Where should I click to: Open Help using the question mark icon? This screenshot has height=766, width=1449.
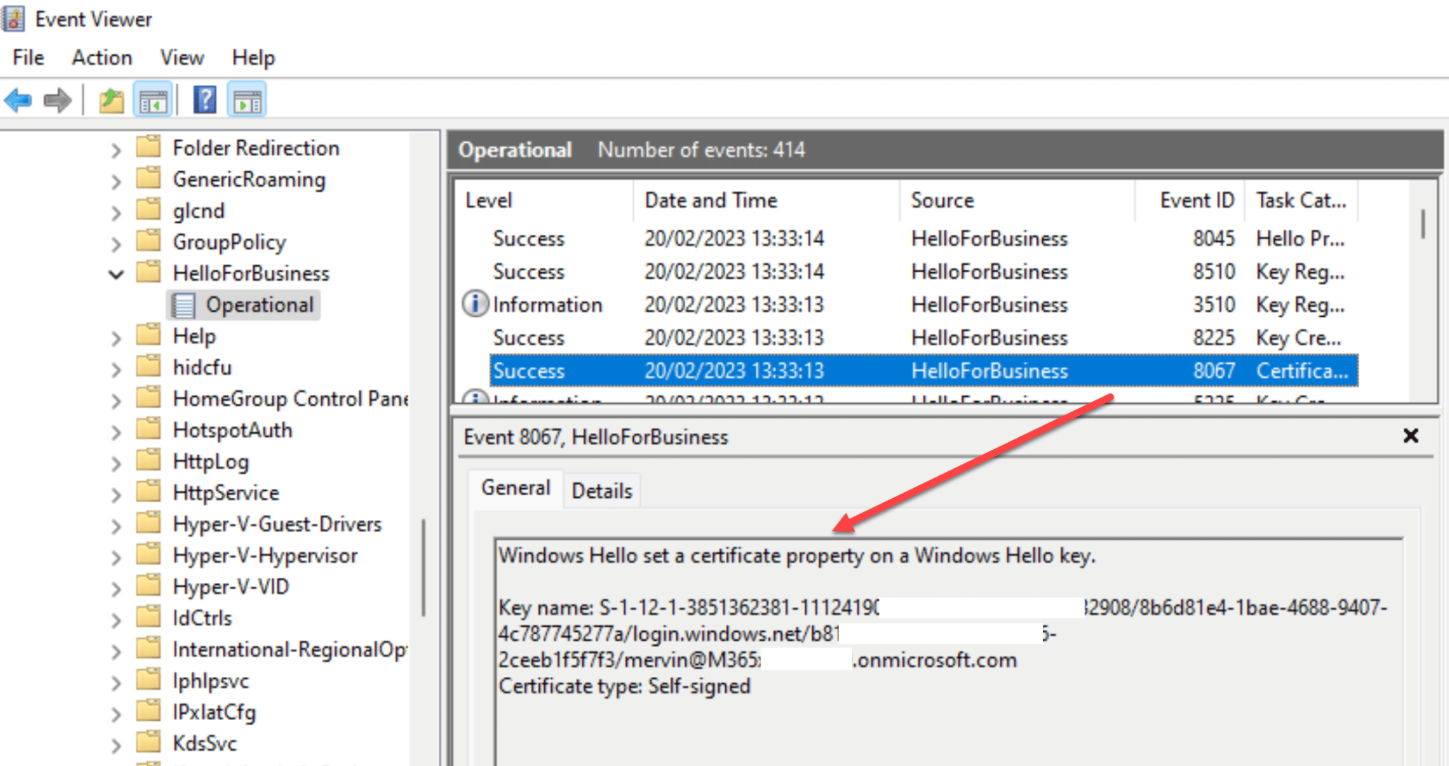tap(204, 100)
